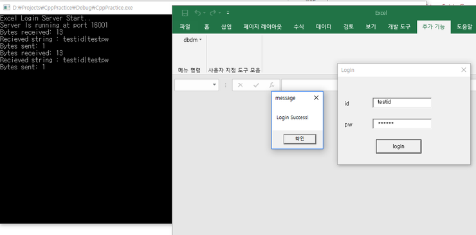This screenshot has width=476, height=235.
Task: Open Customize Quick Access Toolbar dropdown
Action: [228, 13]
